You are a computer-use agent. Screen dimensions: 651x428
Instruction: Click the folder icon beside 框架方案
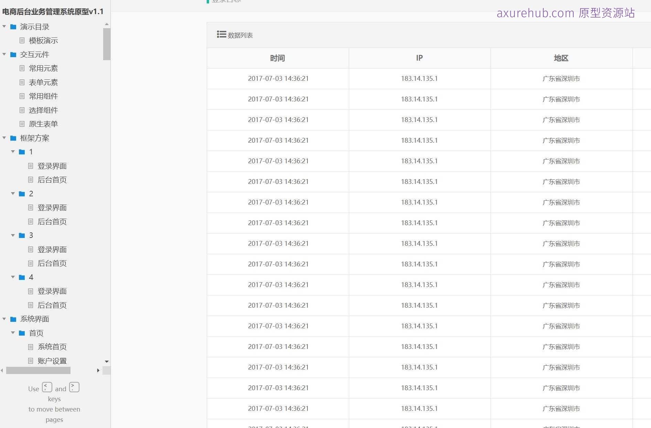13,138
